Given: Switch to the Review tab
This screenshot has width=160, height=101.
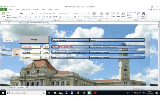Looking at the screenshot, I should [x=50, y=10].
